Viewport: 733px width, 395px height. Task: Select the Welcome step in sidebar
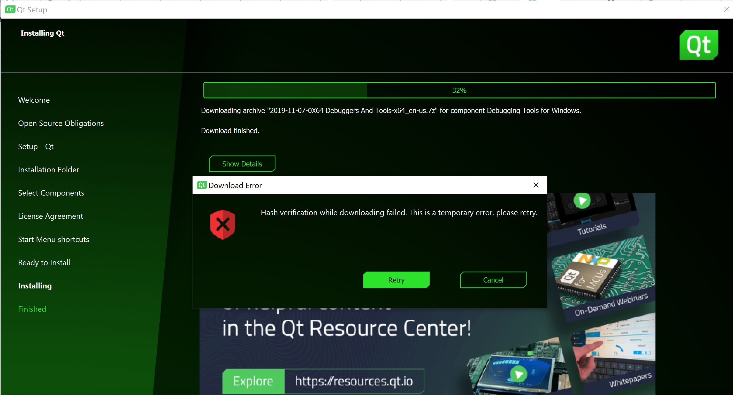pos(34,100)
